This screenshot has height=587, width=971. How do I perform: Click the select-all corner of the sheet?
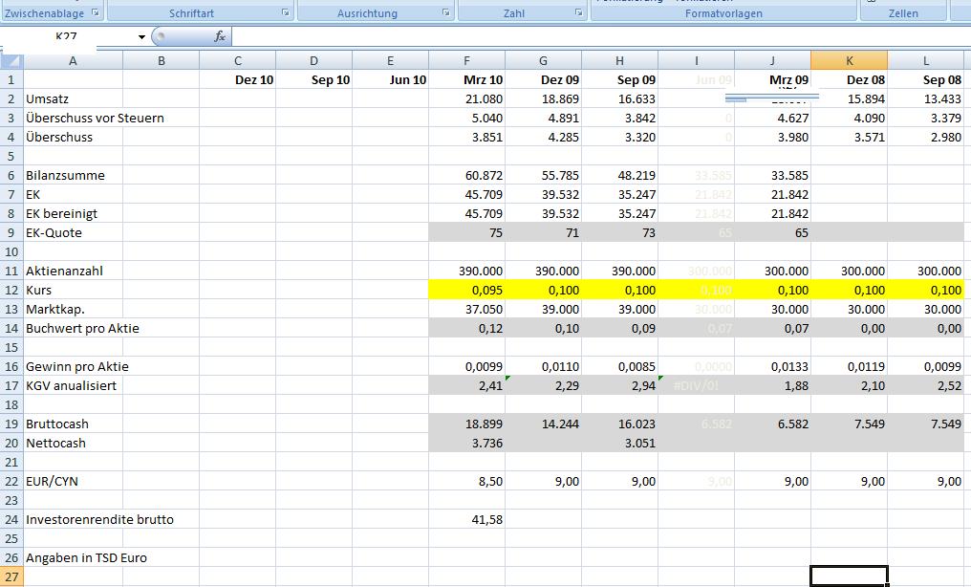11,60
